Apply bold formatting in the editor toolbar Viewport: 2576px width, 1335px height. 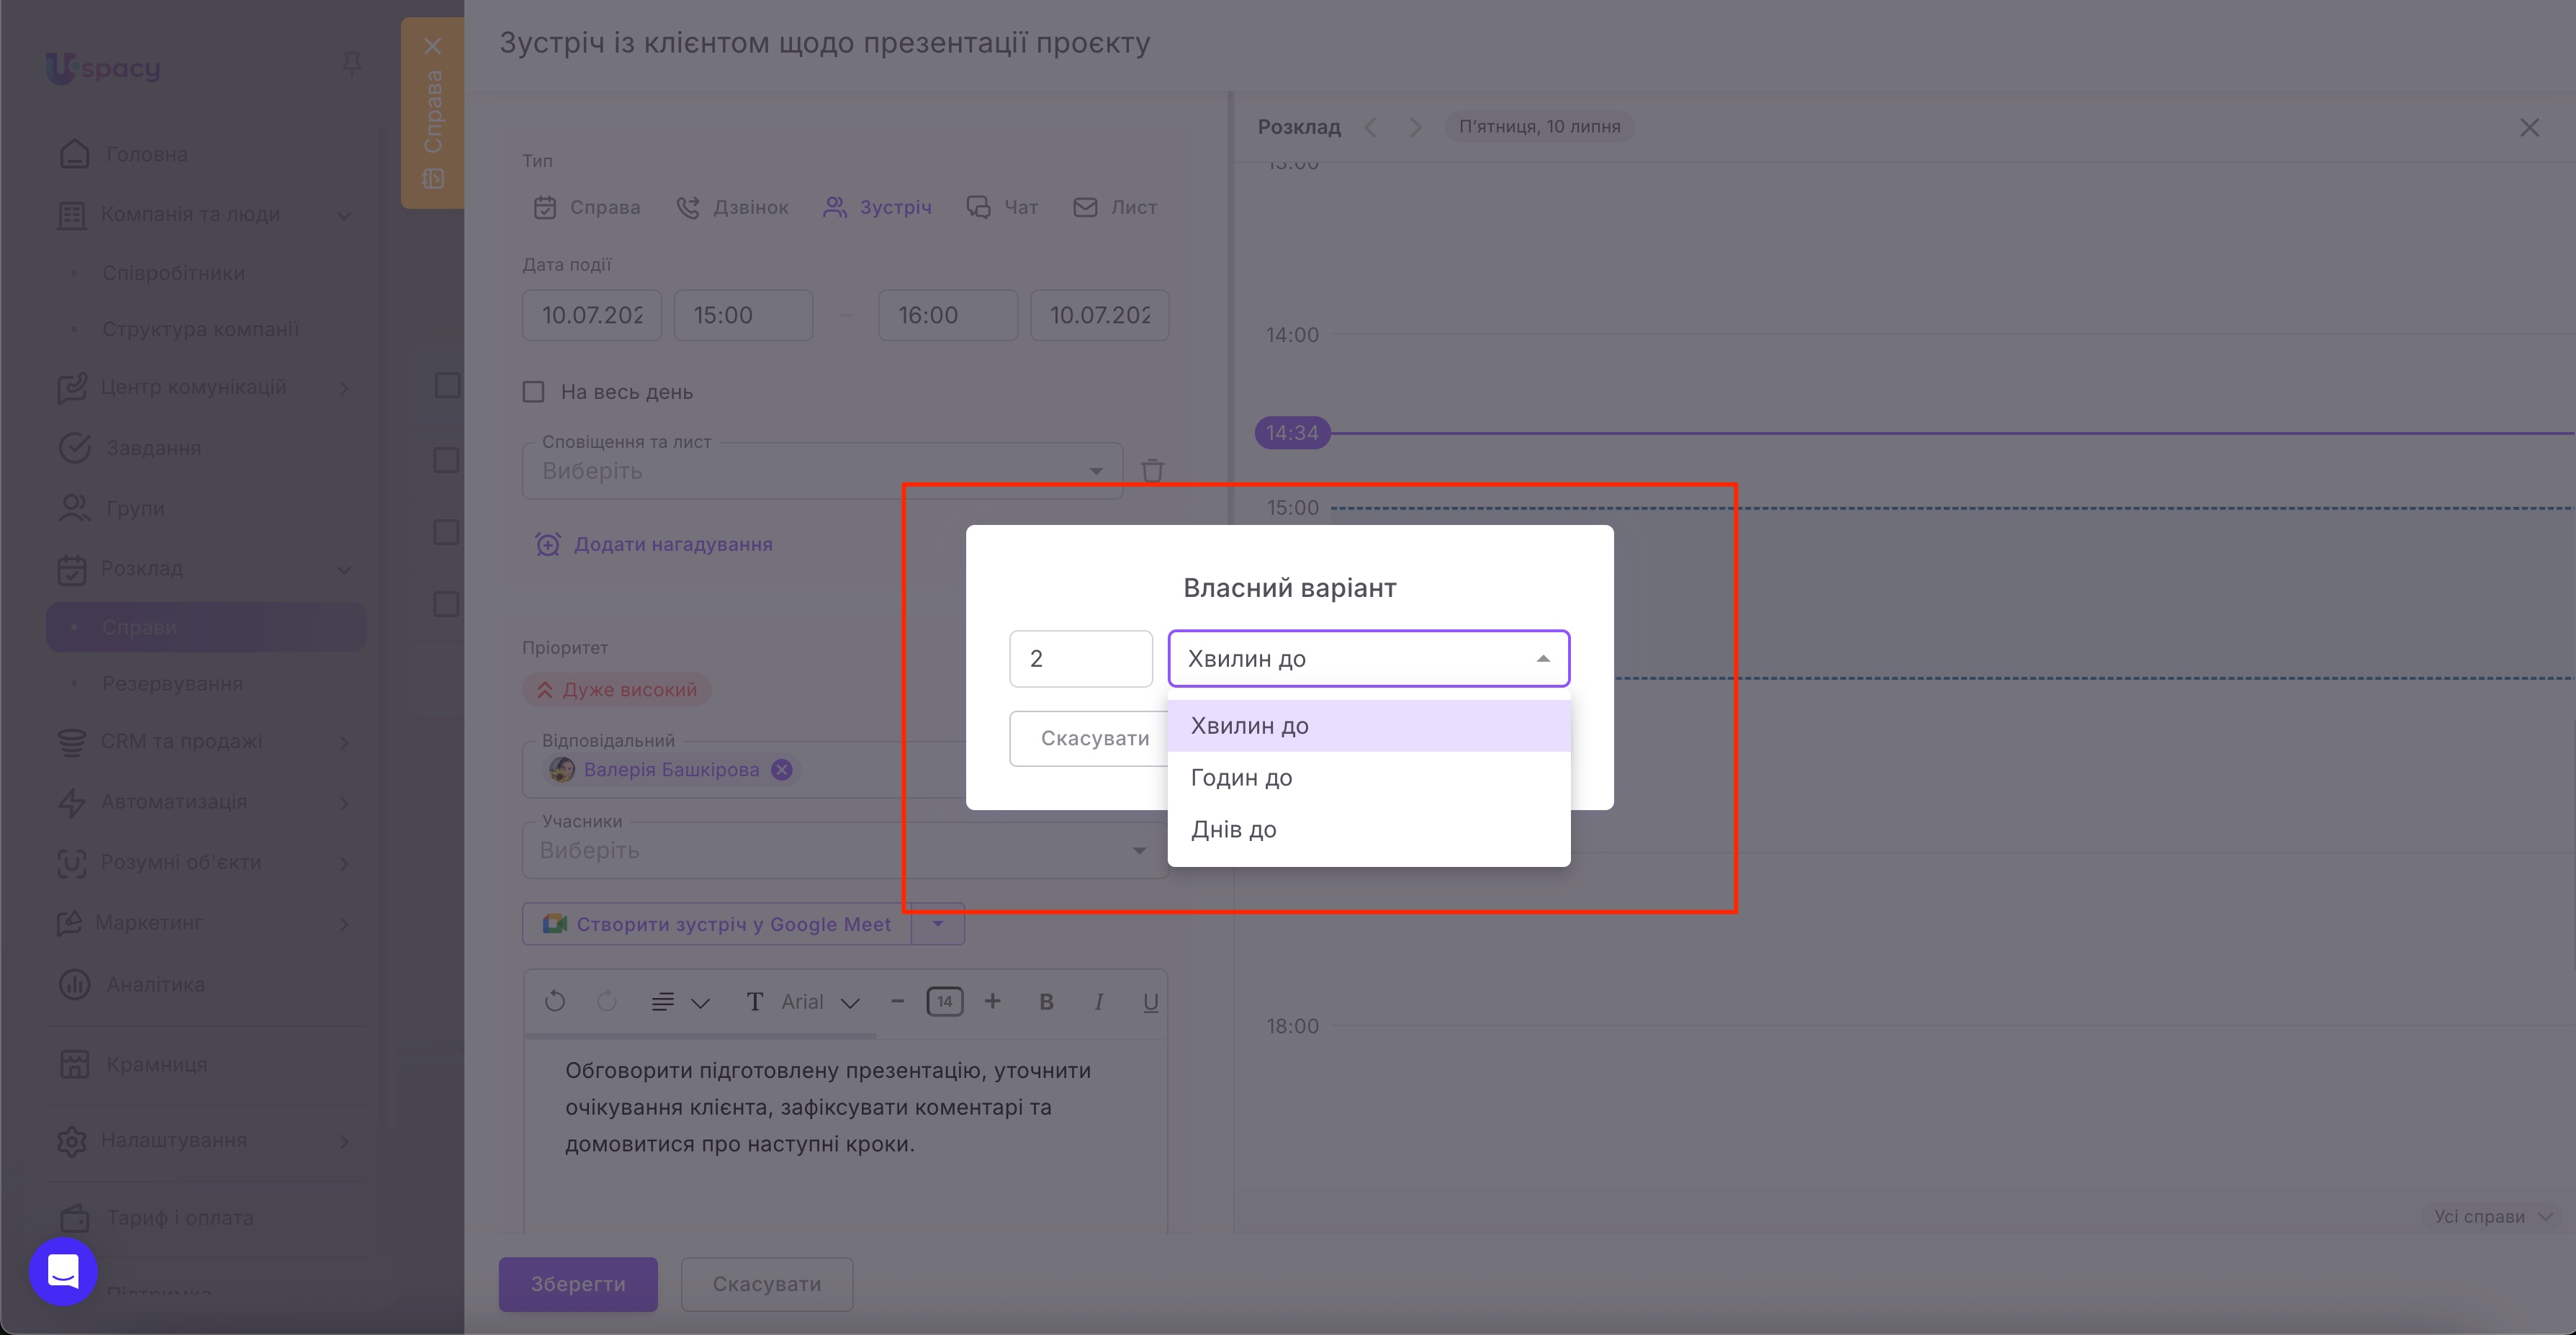[x=1046, y=1002]
